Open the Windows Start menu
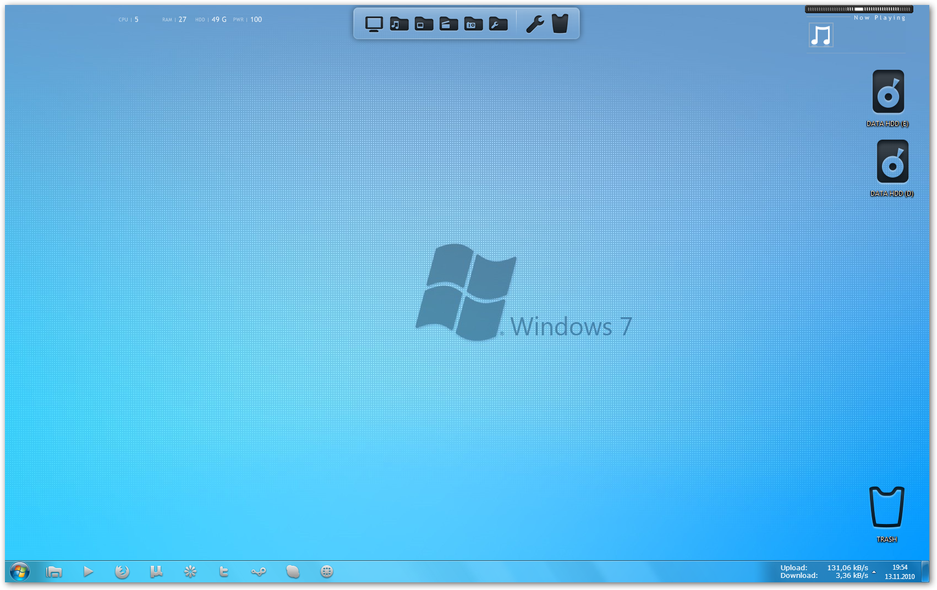The image size is (937, 590). 19,572
